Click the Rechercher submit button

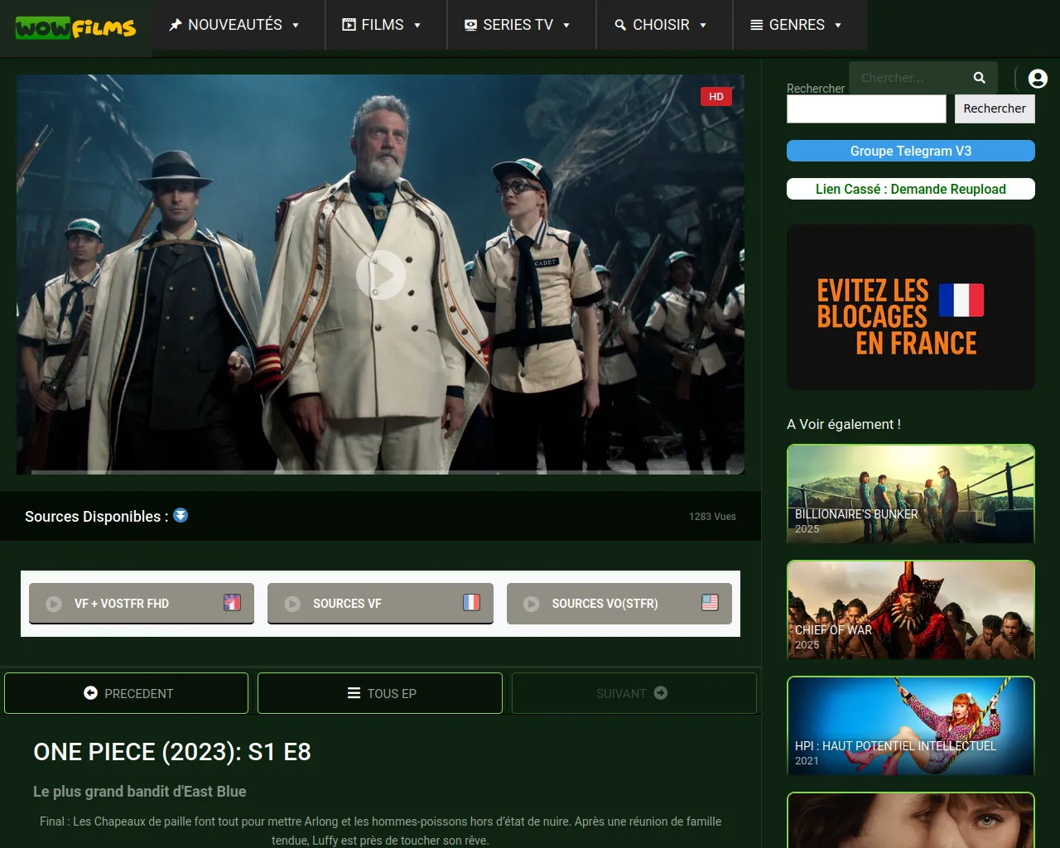(995, 108)
